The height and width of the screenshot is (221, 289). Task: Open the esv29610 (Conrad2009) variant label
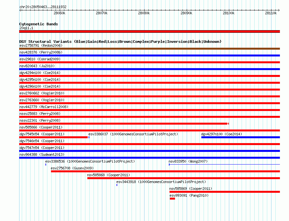pyautogui.click(x=40, y=59)
